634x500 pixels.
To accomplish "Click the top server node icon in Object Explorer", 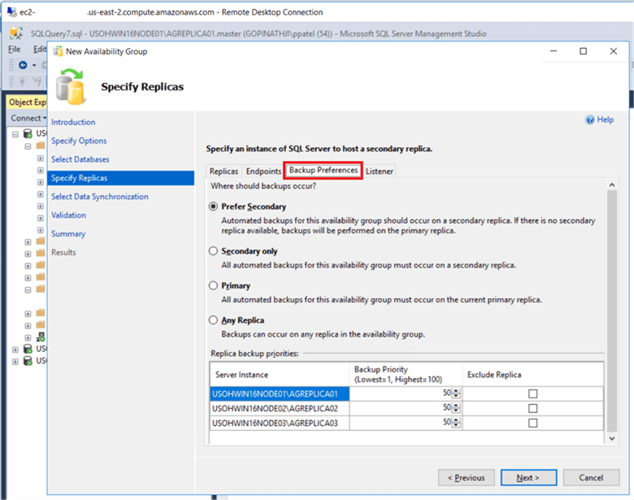I will [28, 133].
